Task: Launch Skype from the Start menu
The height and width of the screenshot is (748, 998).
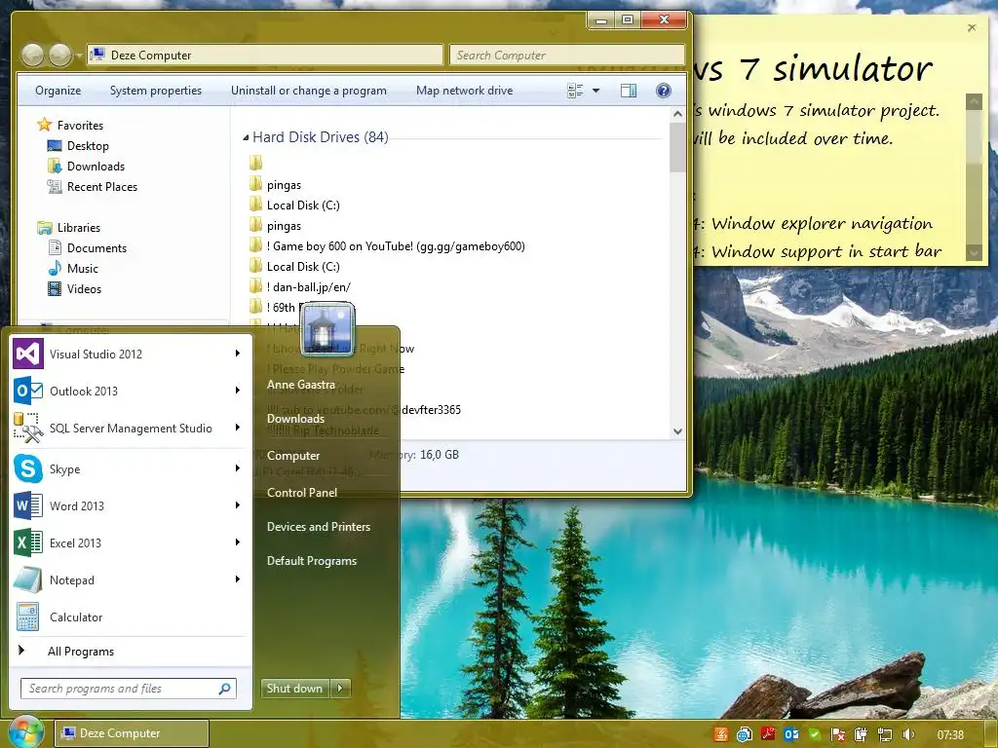Action: pos(28,468)
